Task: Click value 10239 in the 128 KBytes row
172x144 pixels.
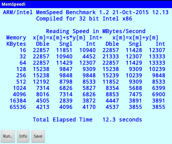Action: (x=157, y=69)
